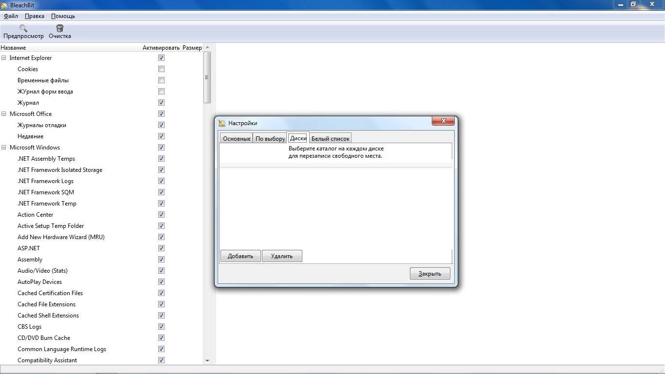Click the Очистка trash can toolbar icon
This screenshot has height=374, width=665.
(x=60, y=28)
